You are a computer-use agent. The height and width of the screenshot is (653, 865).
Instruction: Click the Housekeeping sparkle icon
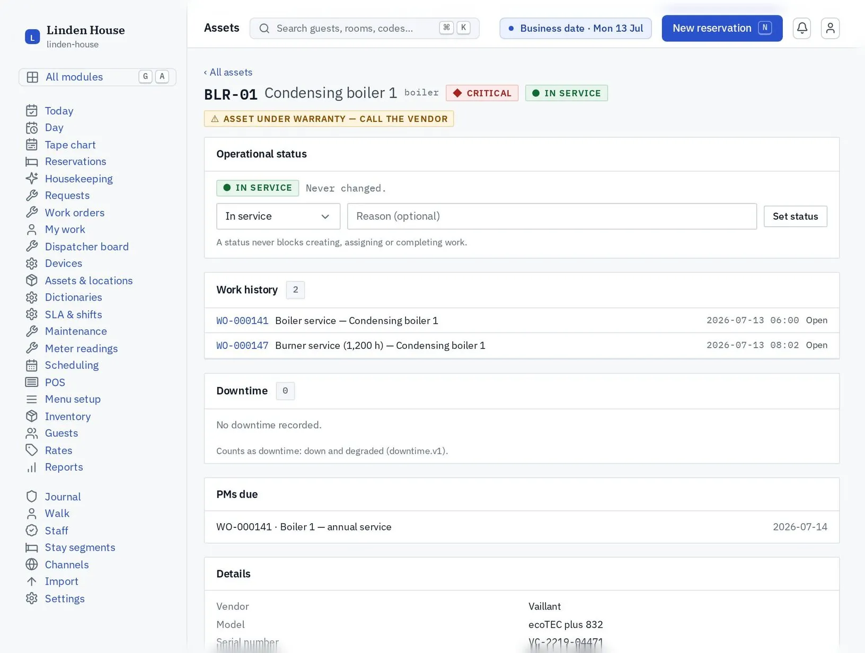32,179
